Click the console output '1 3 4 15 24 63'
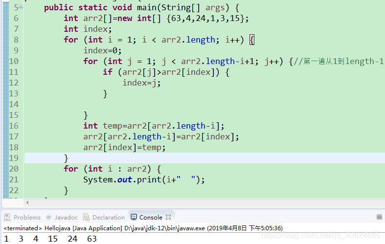Screen dimensions: 385x244 click(x=50, y=239)
